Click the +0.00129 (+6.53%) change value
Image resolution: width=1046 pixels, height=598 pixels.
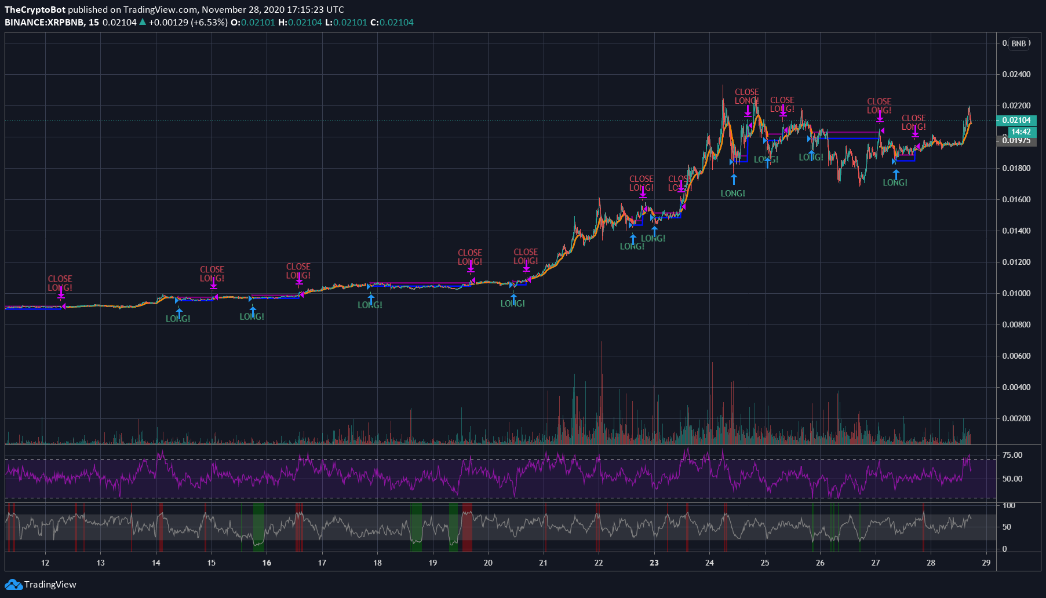pyautogui.click(x=188, y=22)
